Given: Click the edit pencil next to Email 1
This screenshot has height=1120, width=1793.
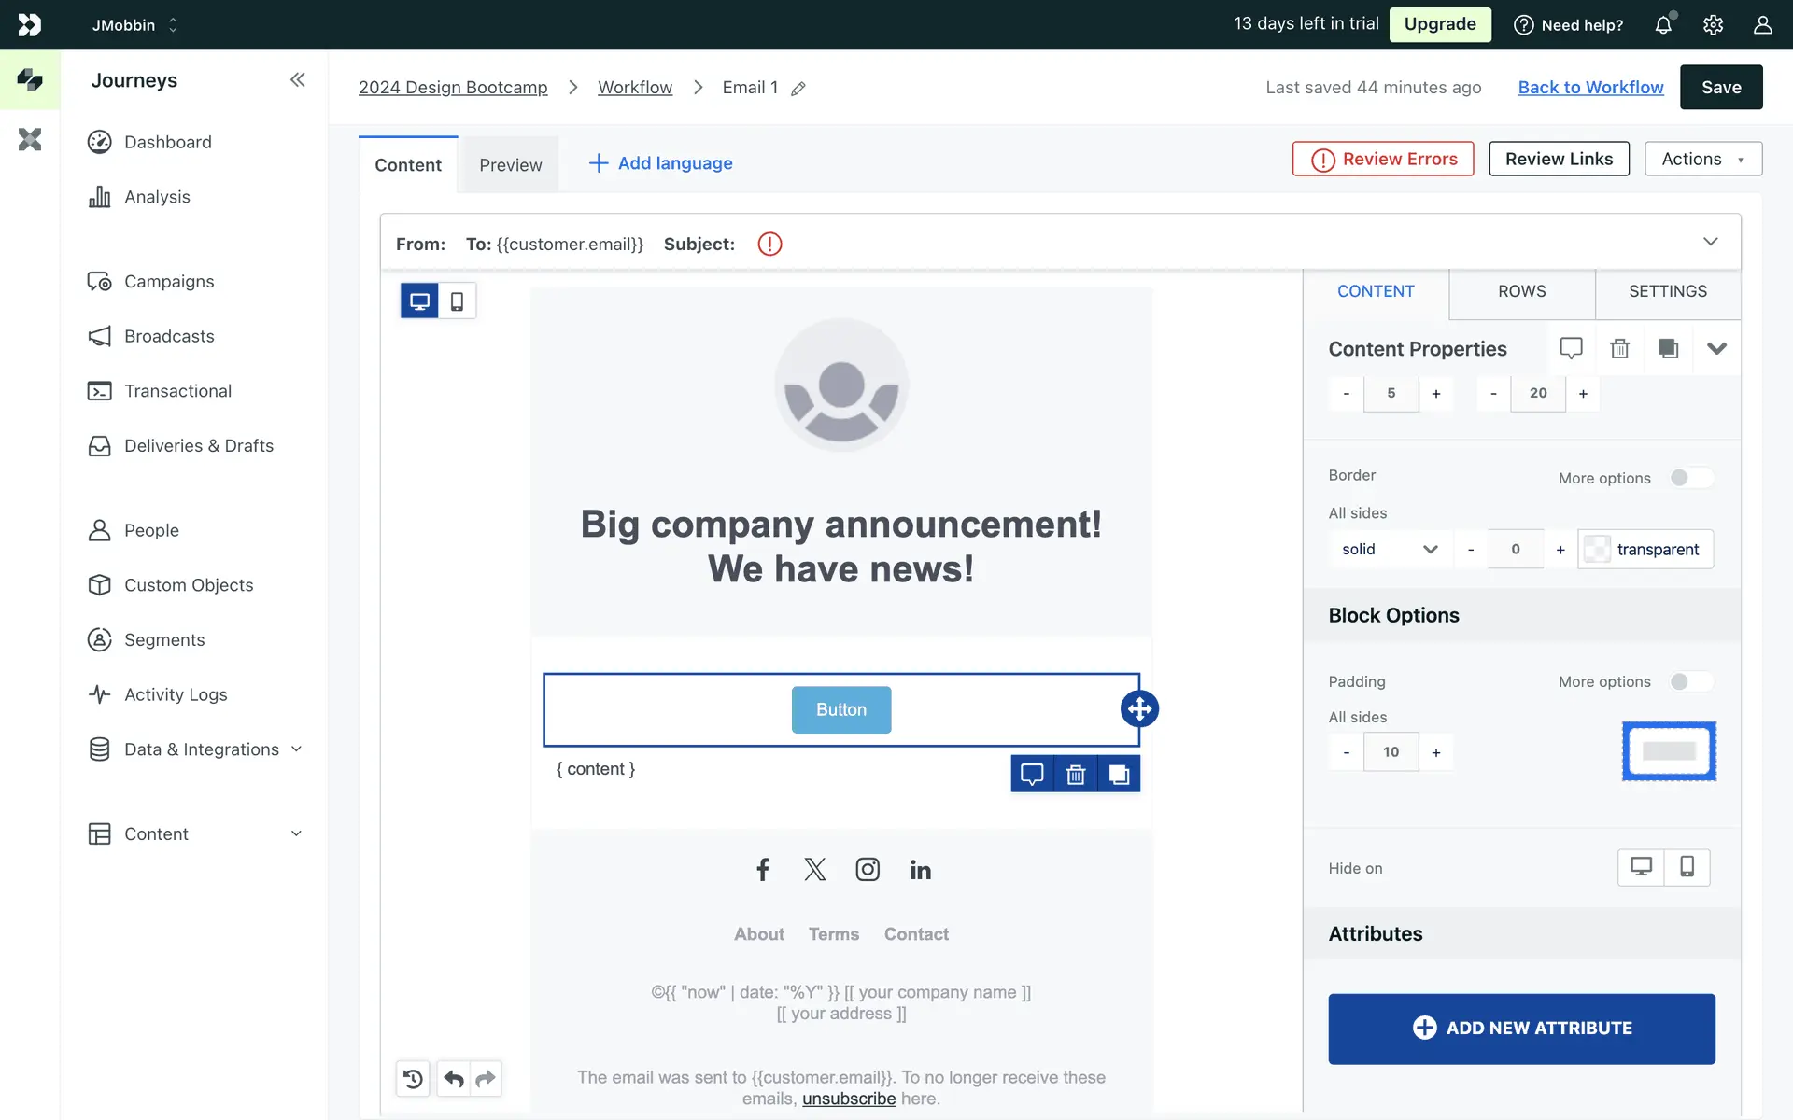Looking at the screenshot, I should click(798, 89).
